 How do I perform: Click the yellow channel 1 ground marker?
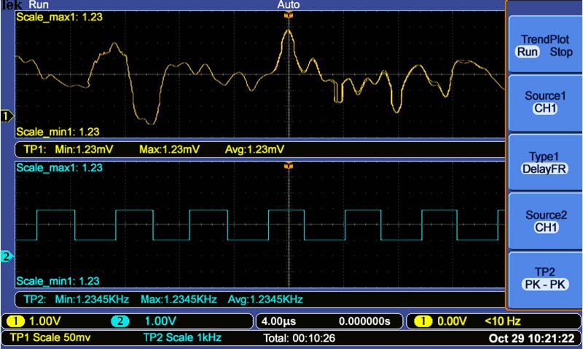(x=7, y=116)
